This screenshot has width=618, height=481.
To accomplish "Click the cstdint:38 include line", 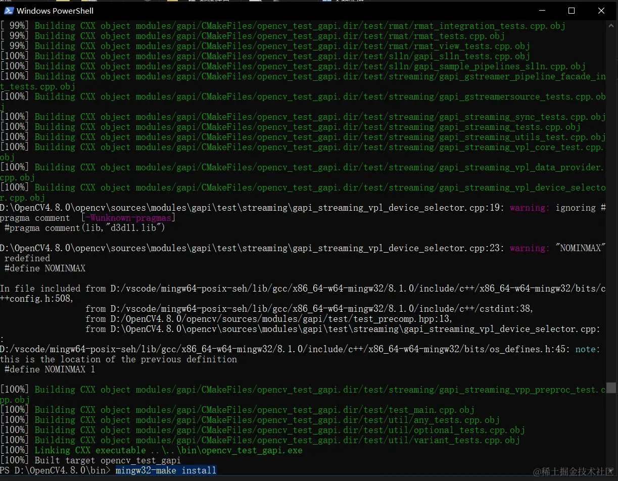I will [x=309, y=309].
